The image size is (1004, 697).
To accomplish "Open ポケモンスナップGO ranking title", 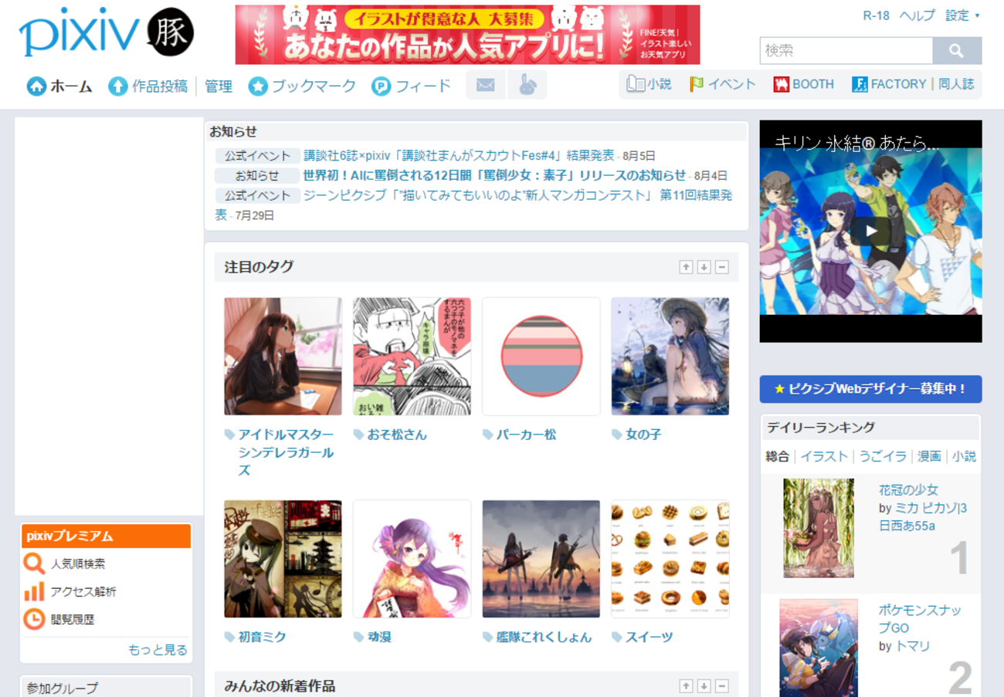I will tap(920, 618).
